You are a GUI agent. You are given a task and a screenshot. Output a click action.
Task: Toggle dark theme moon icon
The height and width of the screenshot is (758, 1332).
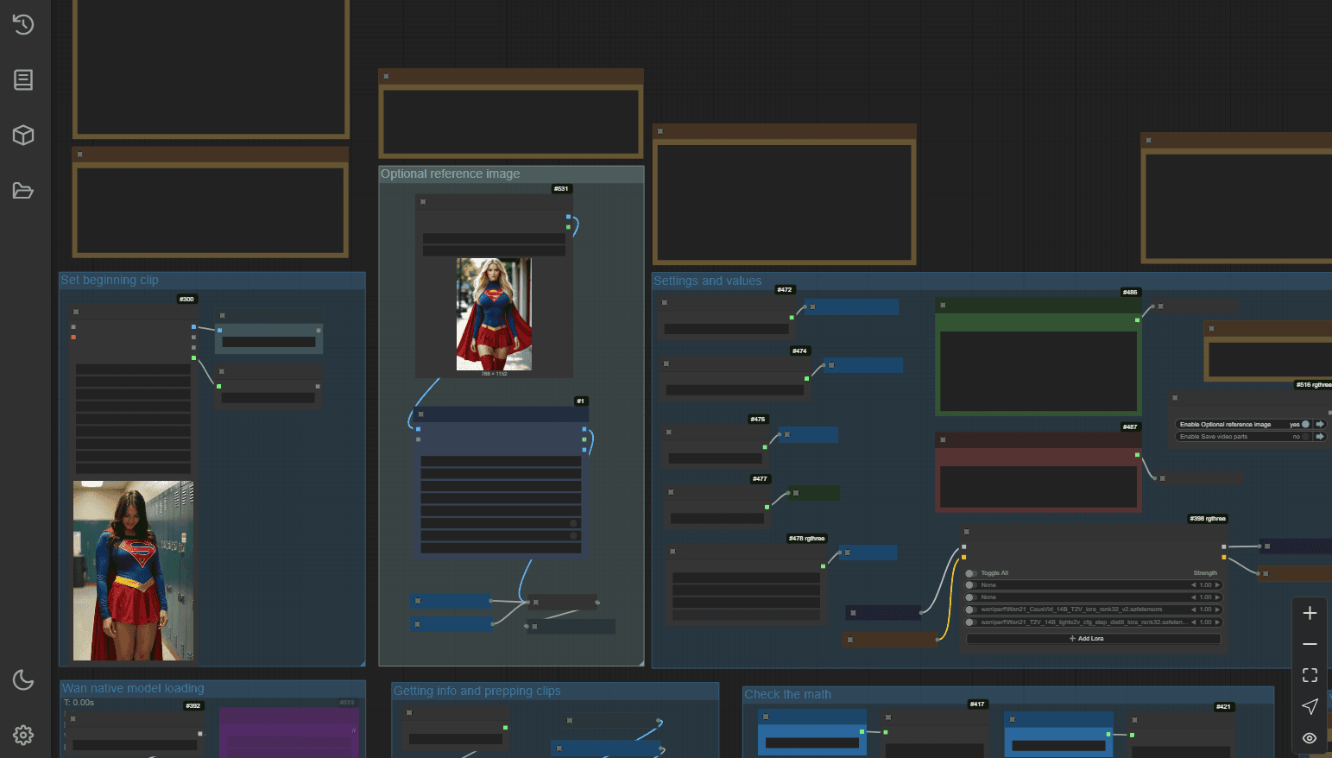(23, 679)
